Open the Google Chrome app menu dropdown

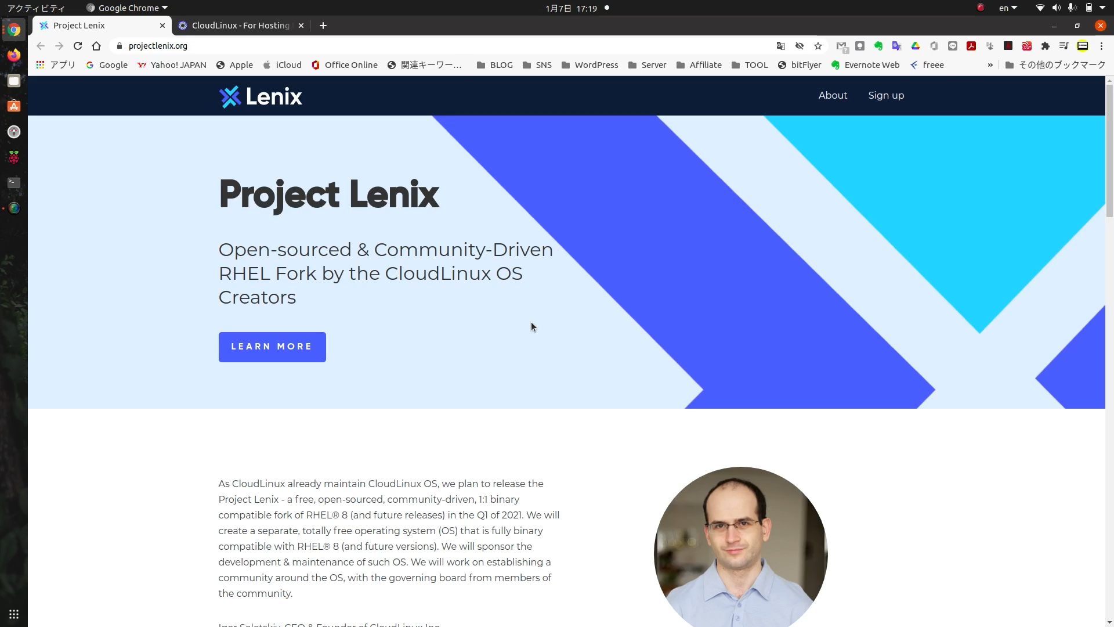[x=127, y=8]
